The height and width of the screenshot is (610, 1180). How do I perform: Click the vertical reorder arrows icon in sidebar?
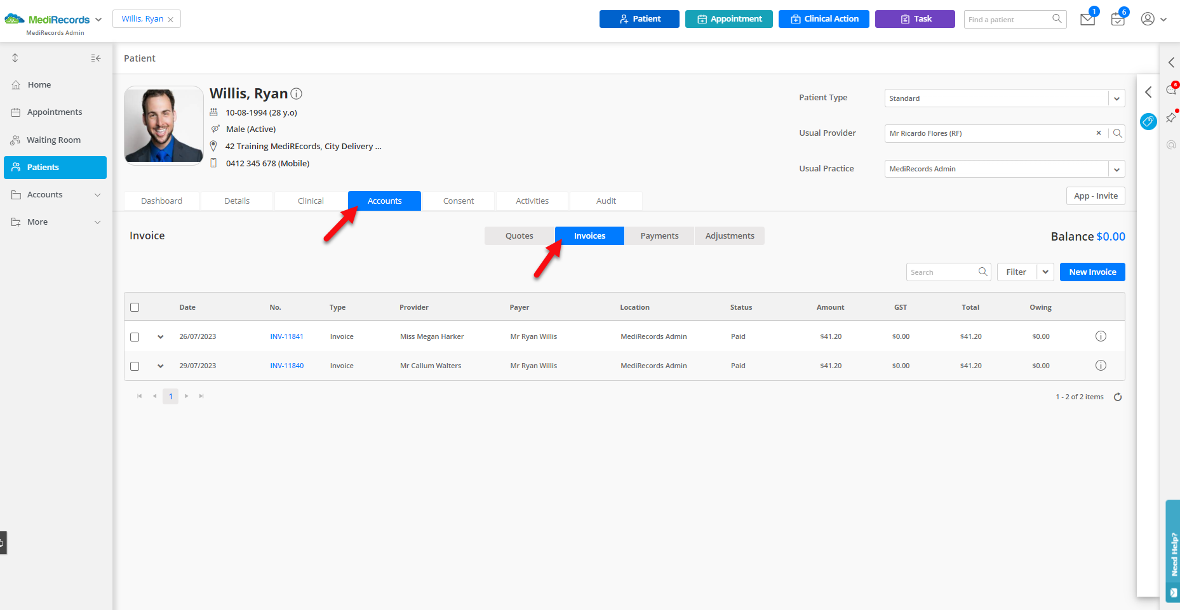tap(15, 58)
